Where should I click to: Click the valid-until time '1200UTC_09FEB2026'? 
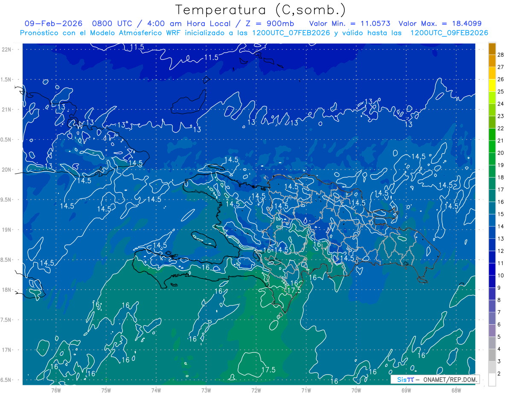click(450, 33)
